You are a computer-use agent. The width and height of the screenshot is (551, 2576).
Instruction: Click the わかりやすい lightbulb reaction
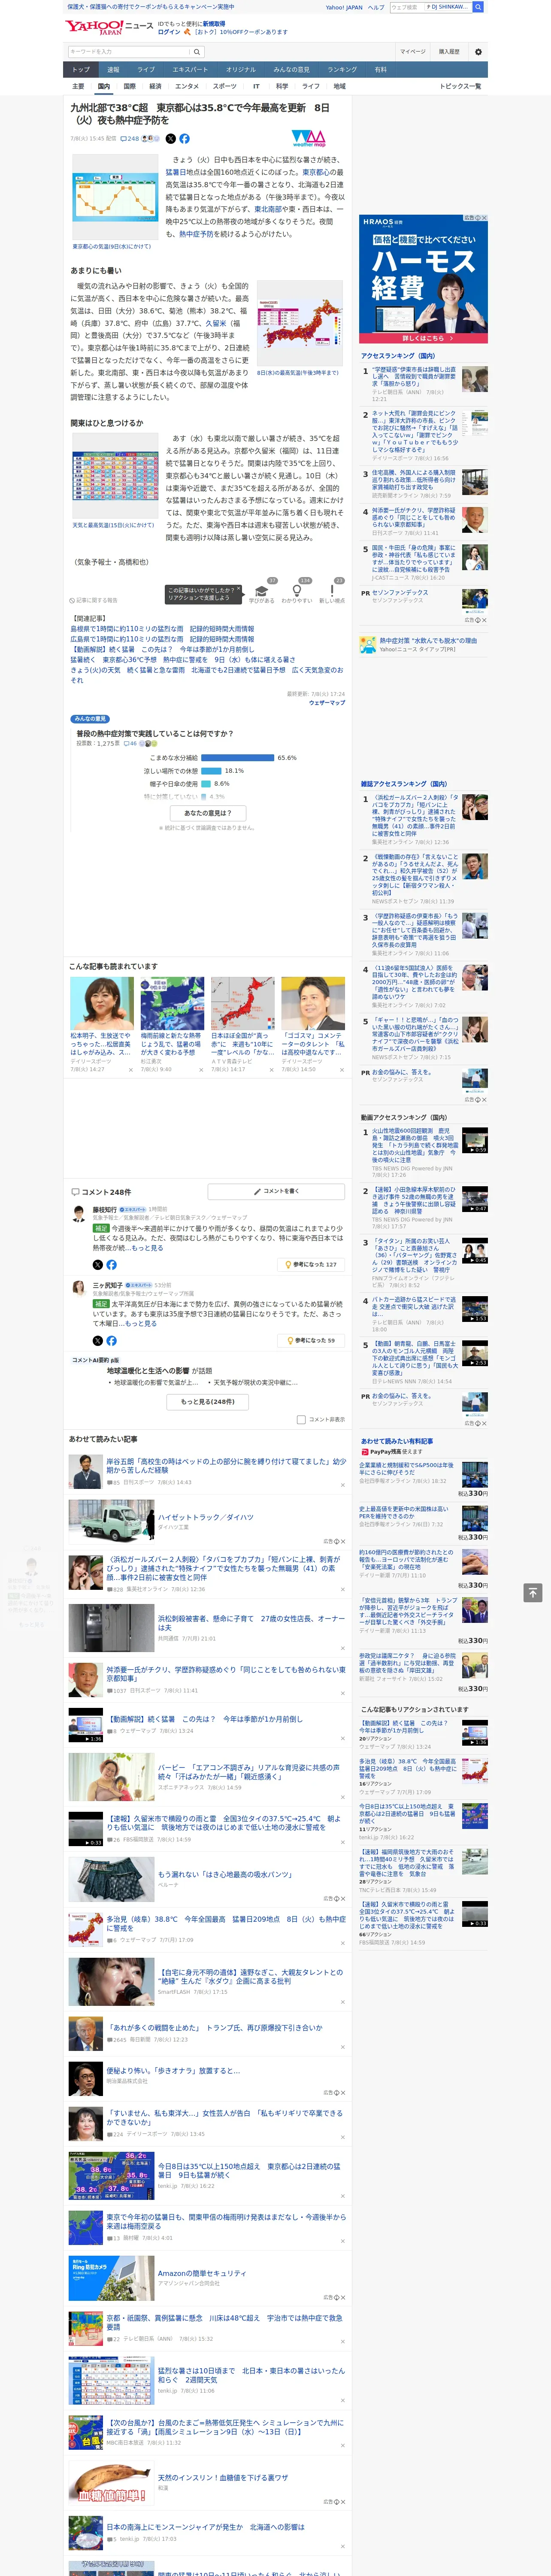[297, 593]
